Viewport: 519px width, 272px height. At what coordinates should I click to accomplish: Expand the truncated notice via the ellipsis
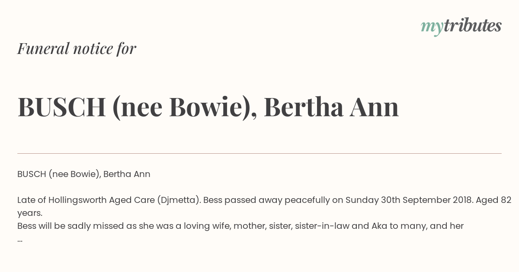[x=20, y=240]
